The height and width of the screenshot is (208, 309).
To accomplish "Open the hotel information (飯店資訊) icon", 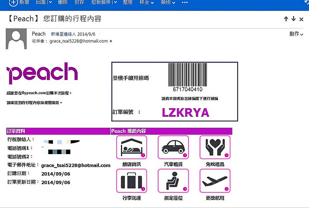I will pos(132,147).
